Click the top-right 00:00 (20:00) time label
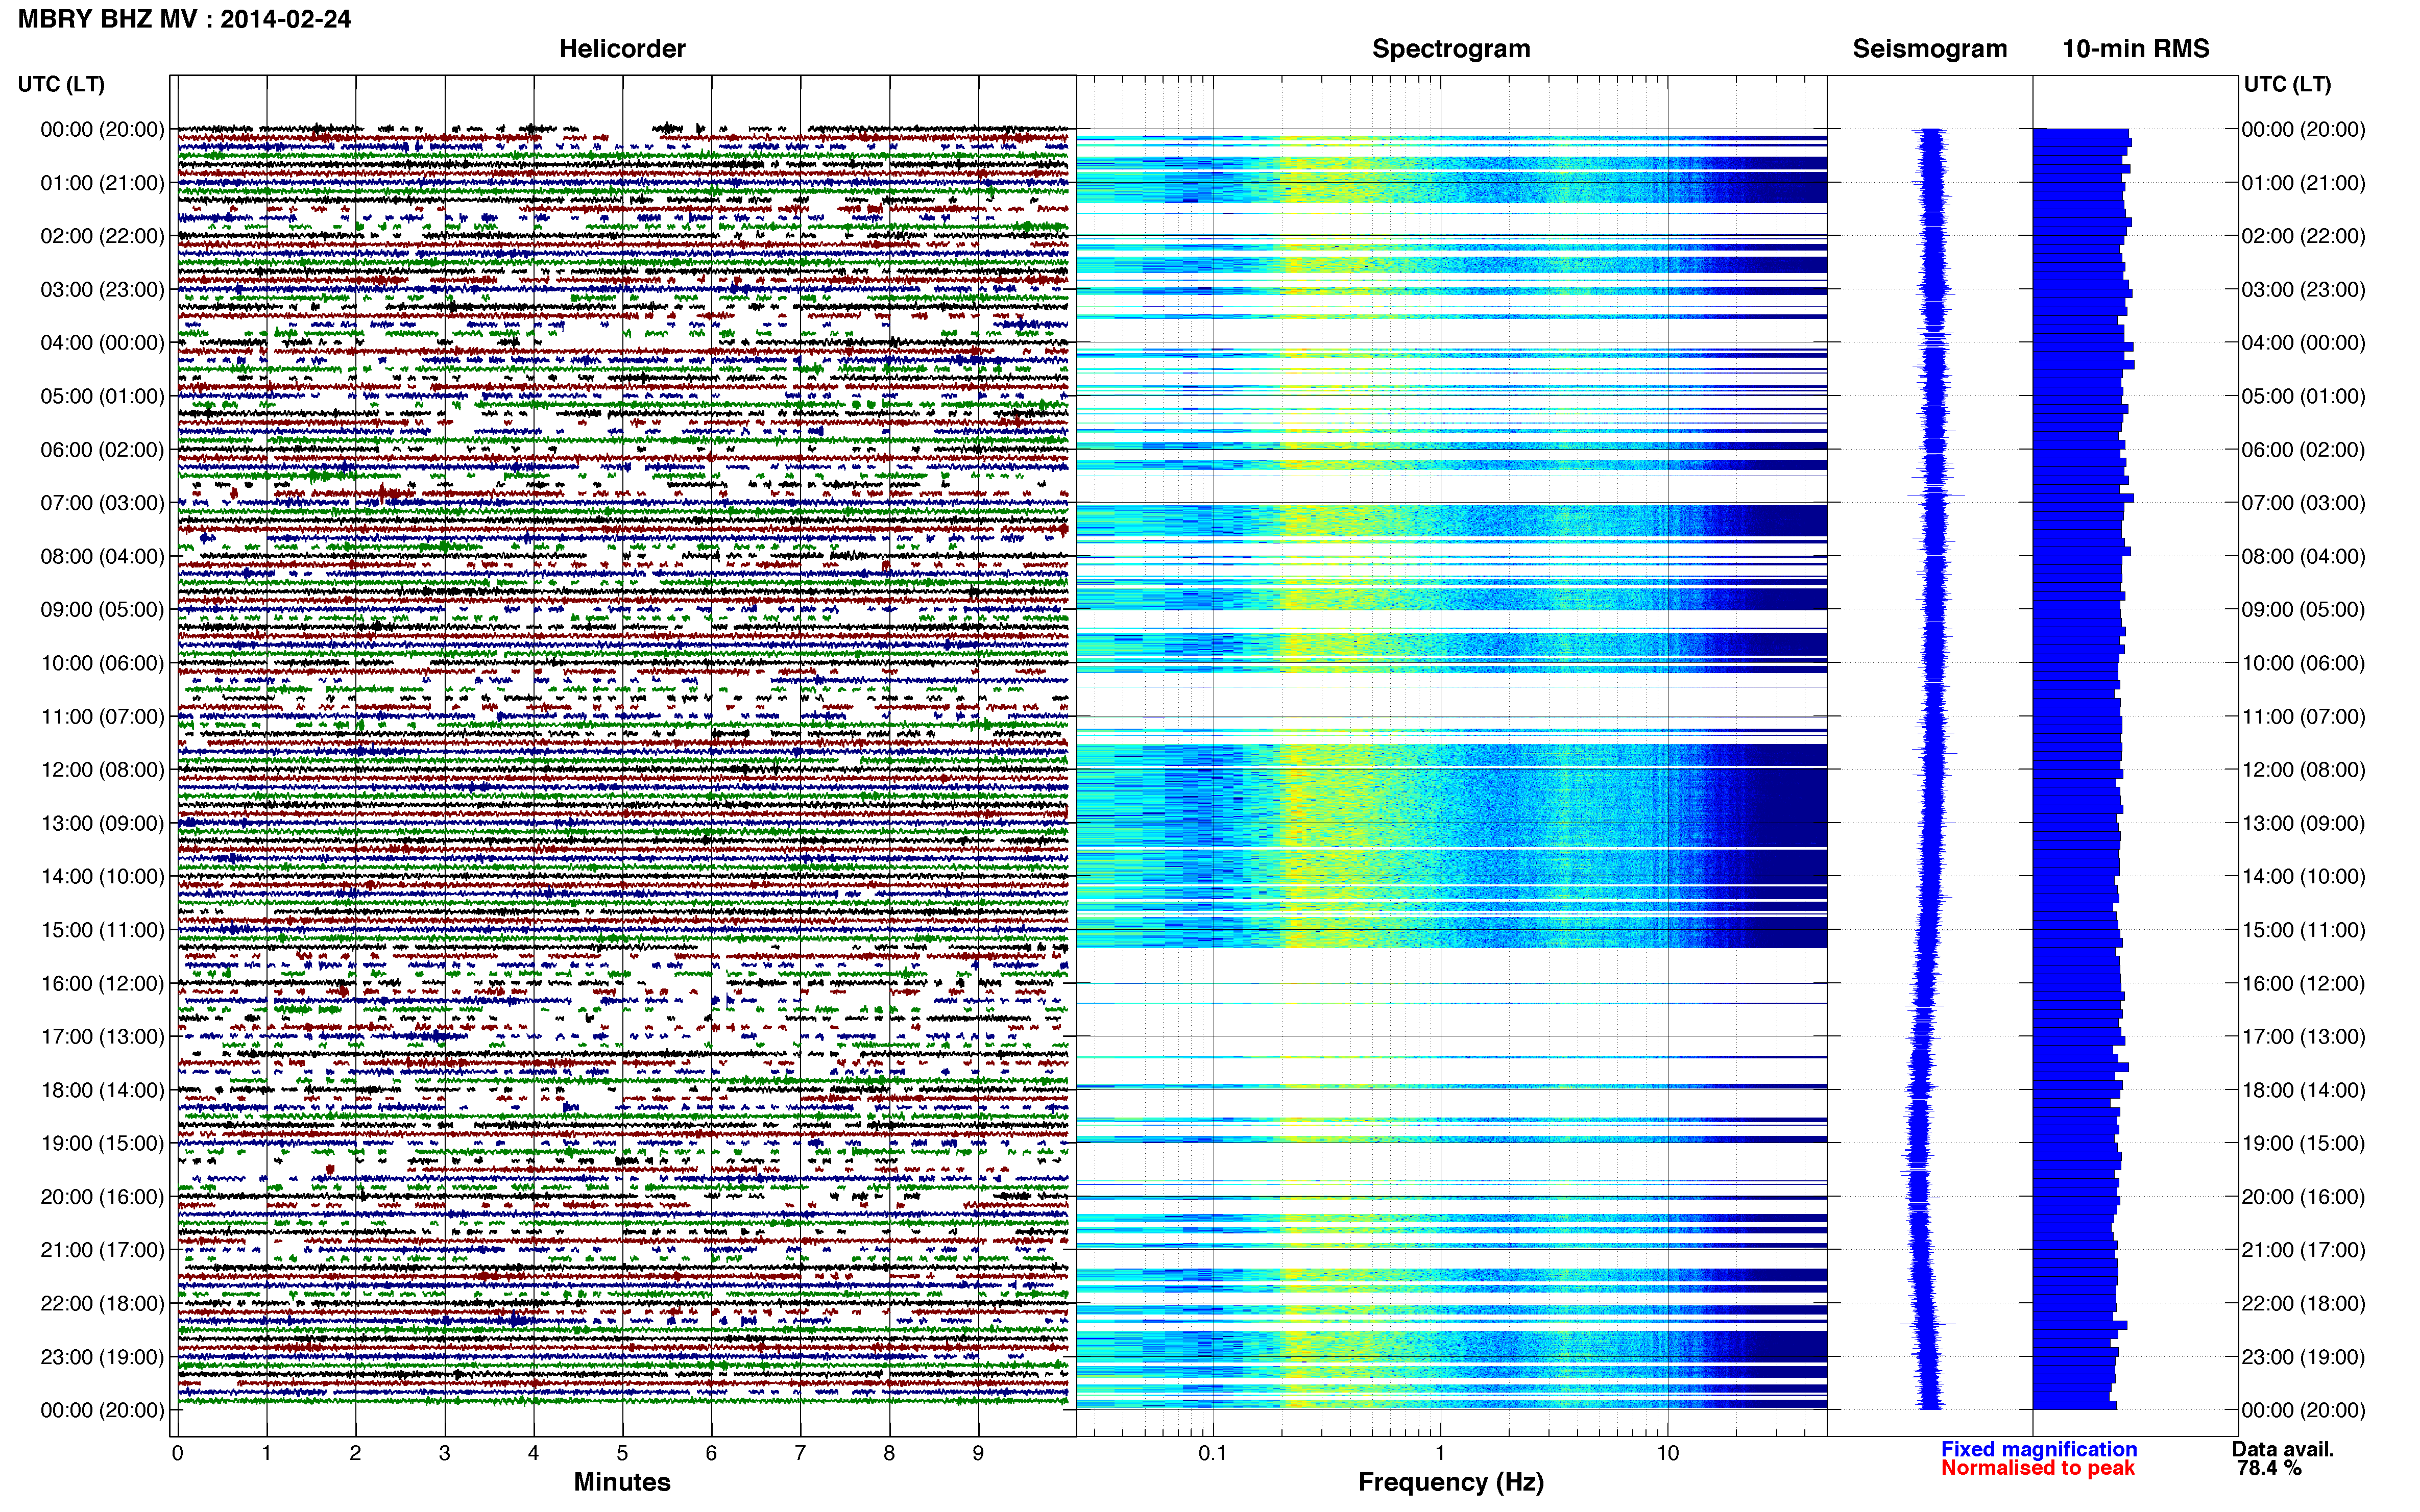This screenshot has height=1512, width=2420. tap(2303, 129)
